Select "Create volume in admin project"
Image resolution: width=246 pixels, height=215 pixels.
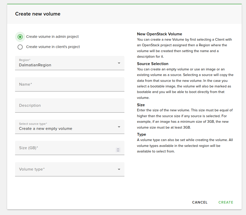[x=20, y=37]
